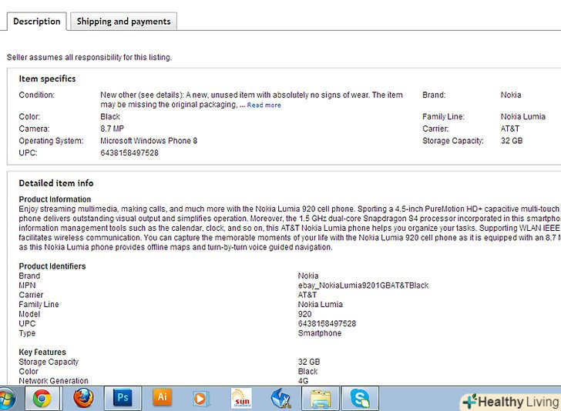Image resolution: width=561 pixels, height=411 pixels.
Task: Open Adobe Photoshop from taskbar
Action: pyautogui.click(x=123, y=398)
